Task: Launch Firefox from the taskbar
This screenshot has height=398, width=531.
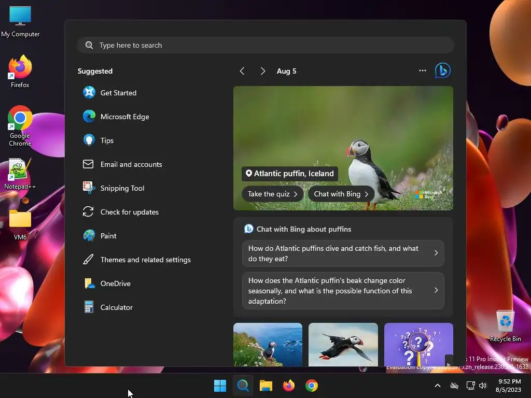Action: tap(288, 386)
